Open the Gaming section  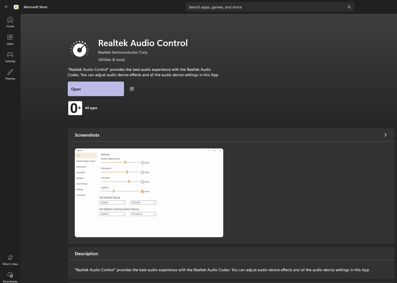click(x=10, y=57)
